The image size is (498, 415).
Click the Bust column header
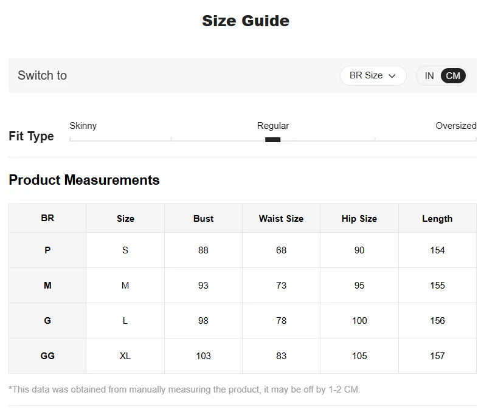pos(203,218)
